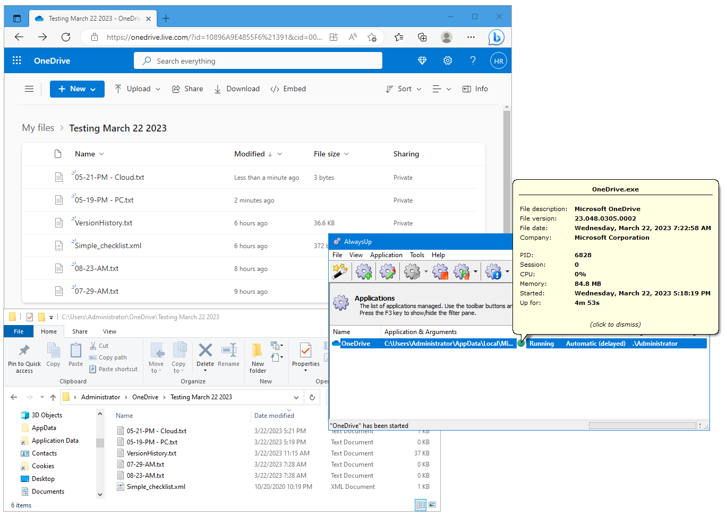Refresh the Explorer folder view
727x517 pixels.
tap(312, 397)
